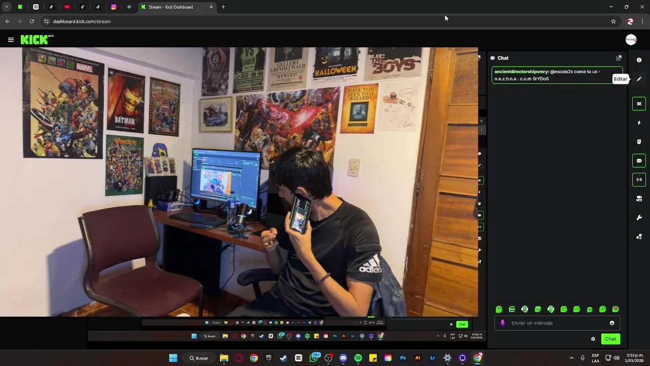Open the Kick hamburger menu
650x366 pixels.
[x=11, y=40]
